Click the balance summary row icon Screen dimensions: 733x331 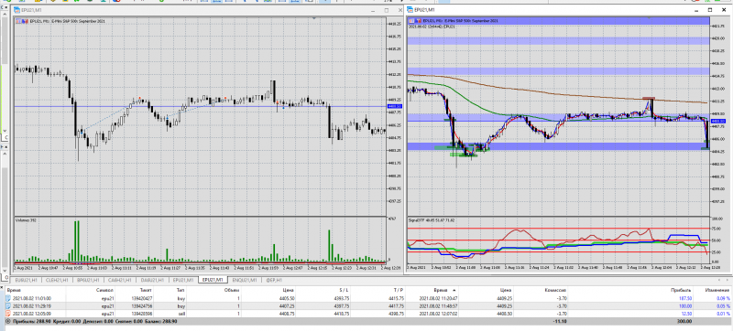9,322
